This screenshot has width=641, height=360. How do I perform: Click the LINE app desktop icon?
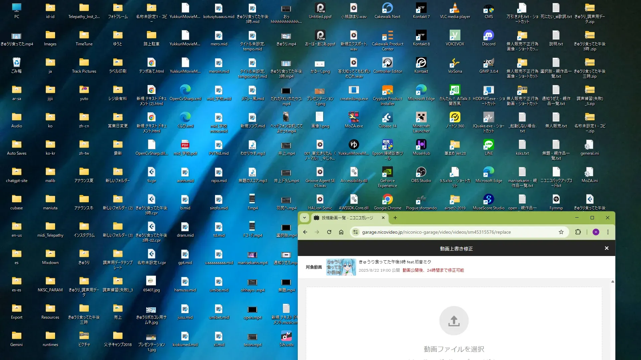click(x=488, y=145)
